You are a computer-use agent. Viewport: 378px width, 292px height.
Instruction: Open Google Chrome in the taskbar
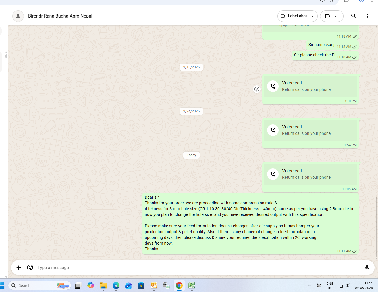tap(179, 285)
